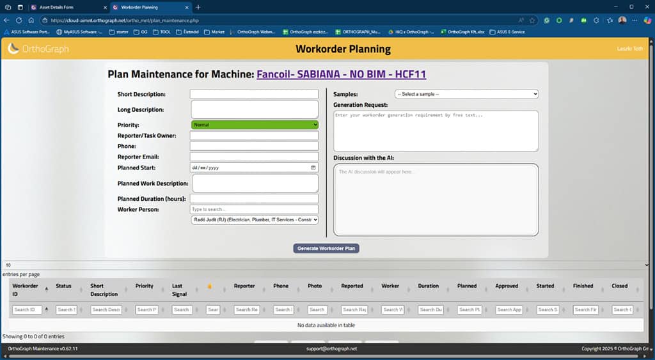Open the Workspaces icon at top left
The width and height of the screenshot is (655, 360).
click(x=8, y=7)
